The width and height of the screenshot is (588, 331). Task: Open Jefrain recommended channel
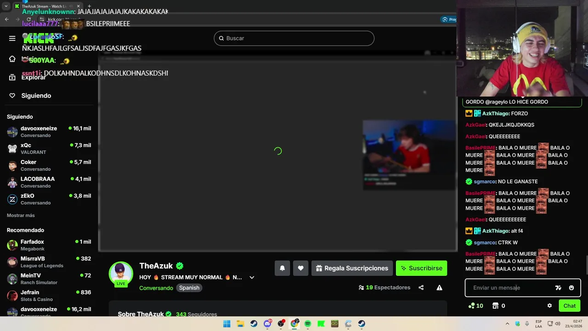pos(49,296)
